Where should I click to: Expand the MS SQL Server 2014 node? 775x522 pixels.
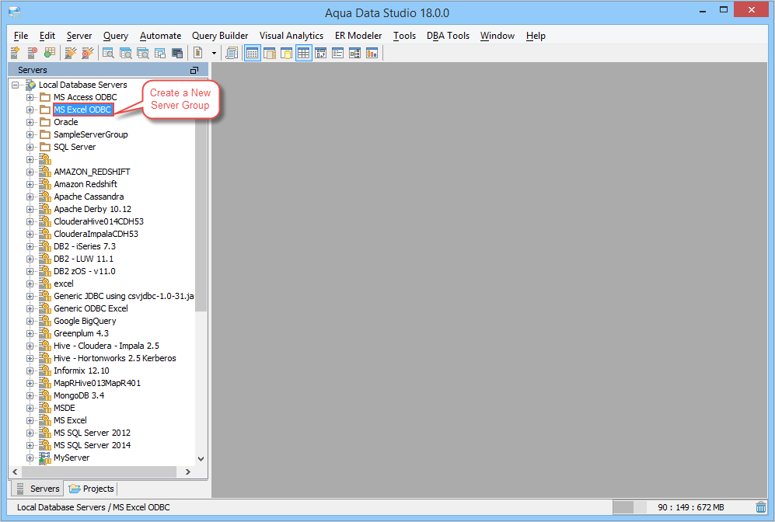30,445
